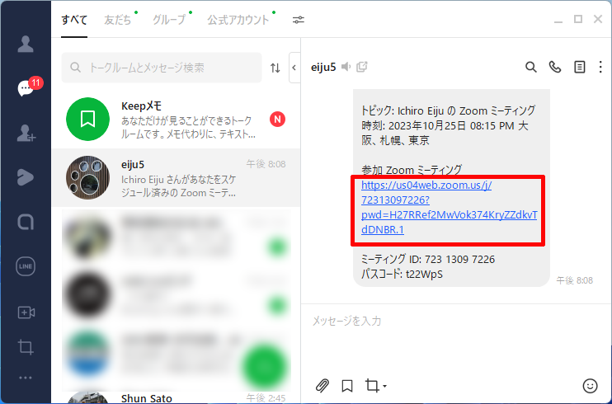Click the red N badge on Keepメモ
612x404 pixels.
tap(277, 119)
